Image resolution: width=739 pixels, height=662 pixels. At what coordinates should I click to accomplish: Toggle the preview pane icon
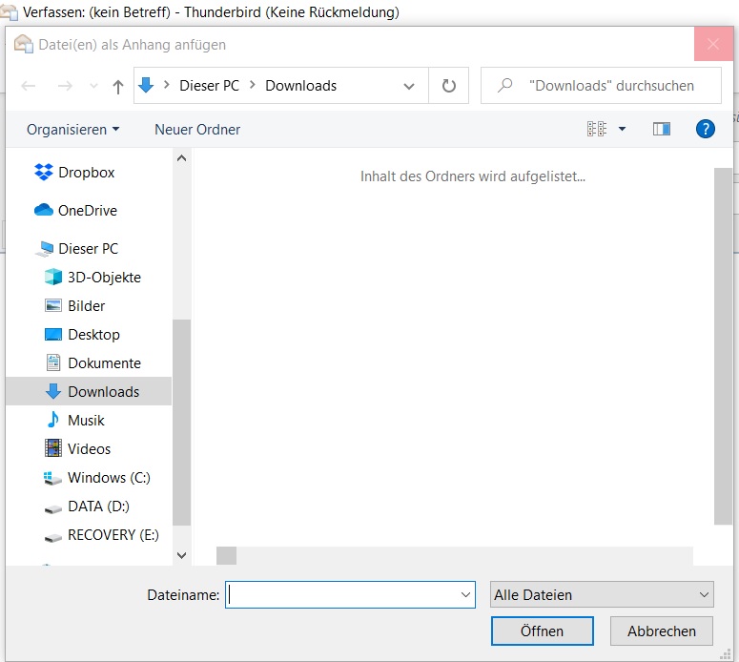[662, 129]
